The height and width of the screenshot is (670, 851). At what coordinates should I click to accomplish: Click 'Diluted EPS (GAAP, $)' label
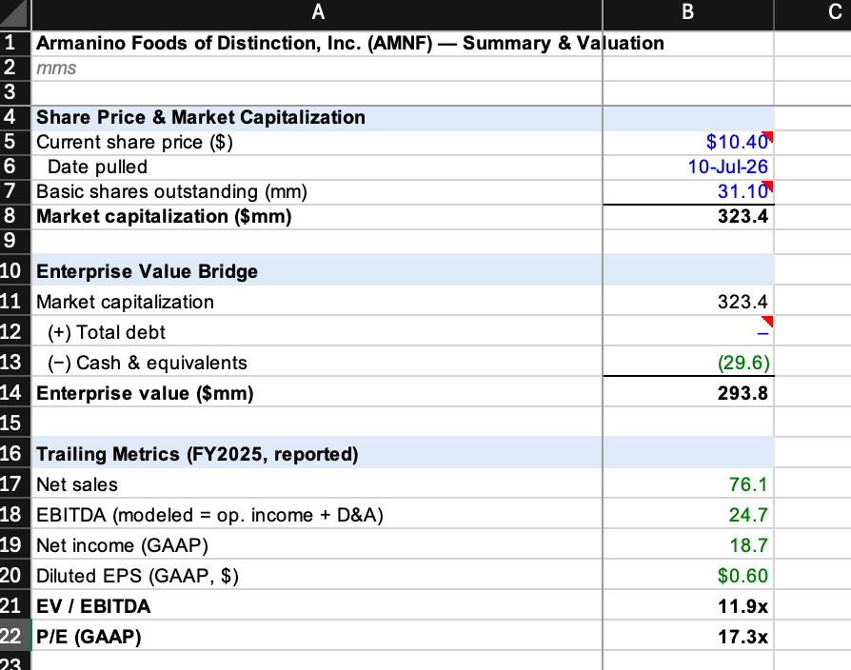pos(318,575)
